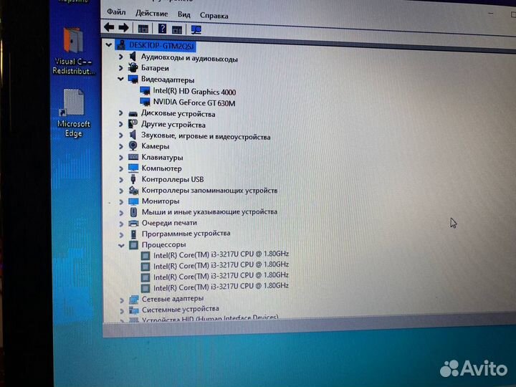Click the Контроллеры USB plug icon
This screenshot has width=516, height=387.
tap(133, 179)
